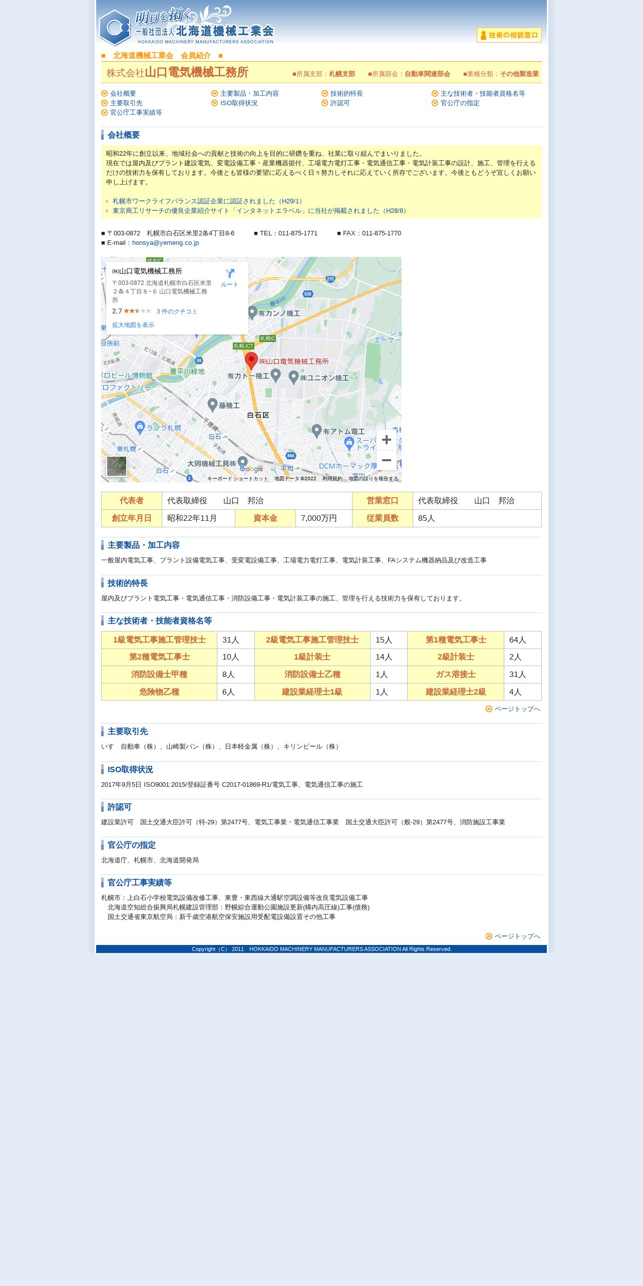Zoom in on the map
This screenshot has height=1286, width=643.
click(387, 440)
